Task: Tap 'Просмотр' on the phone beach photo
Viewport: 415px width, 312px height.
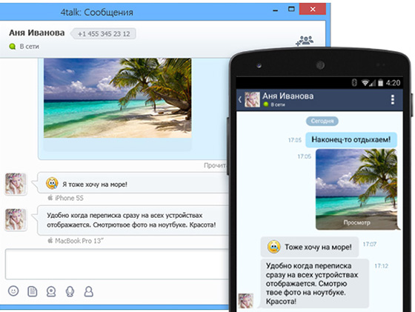Action: coord(356,222)
